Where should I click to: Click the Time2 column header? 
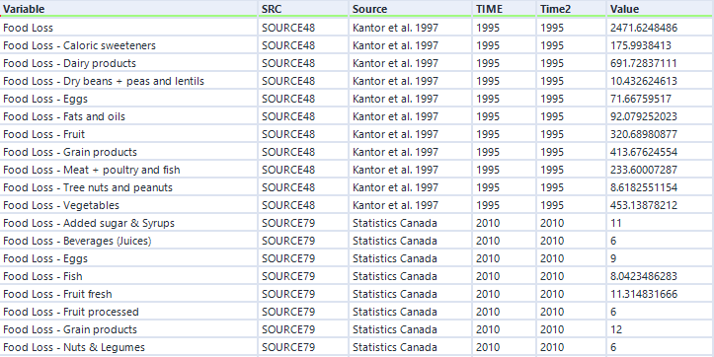click(x=572, y=9)
